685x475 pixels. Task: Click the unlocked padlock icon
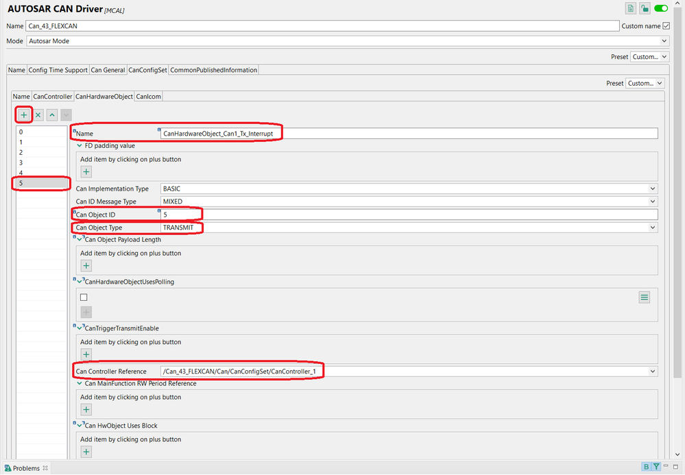coord(645,8)
